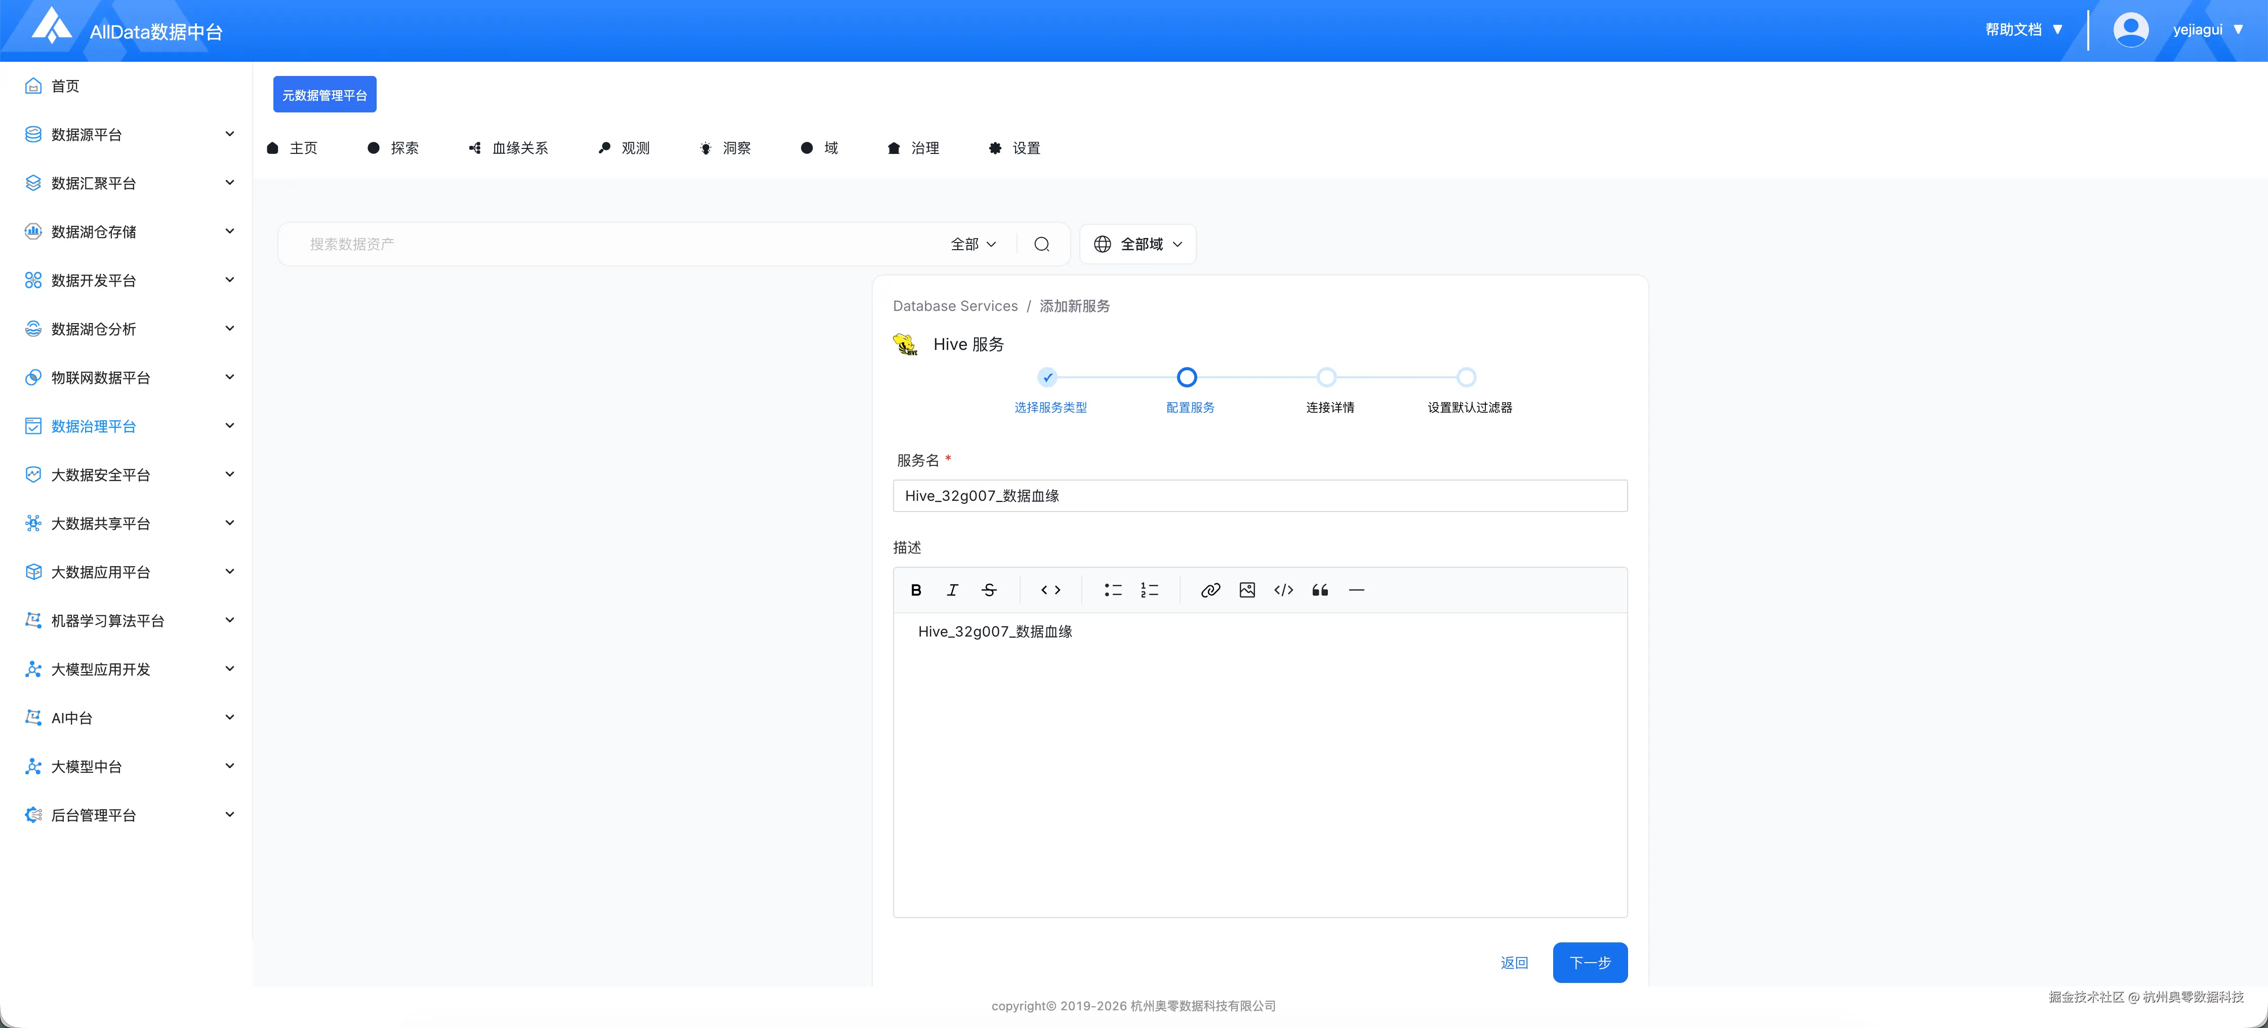
Task: Switch to the 主页 tab
Action: (292, 148)
